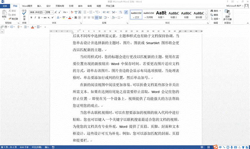Viewport: 250px width, 149px height.
Task: Switch to the Insert (插入) tab
Action: 39,6
